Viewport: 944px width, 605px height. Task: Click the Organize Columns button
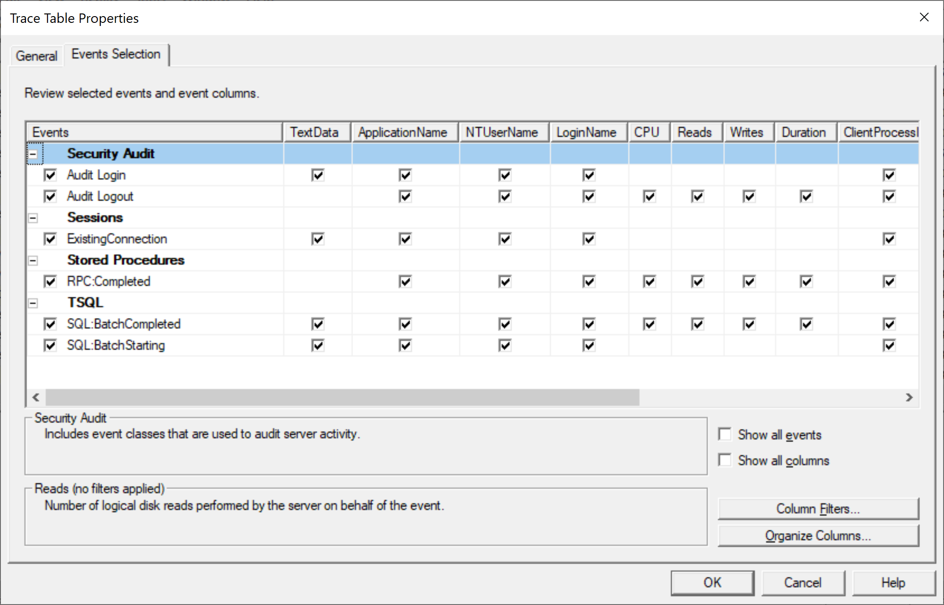click(818, 536)
